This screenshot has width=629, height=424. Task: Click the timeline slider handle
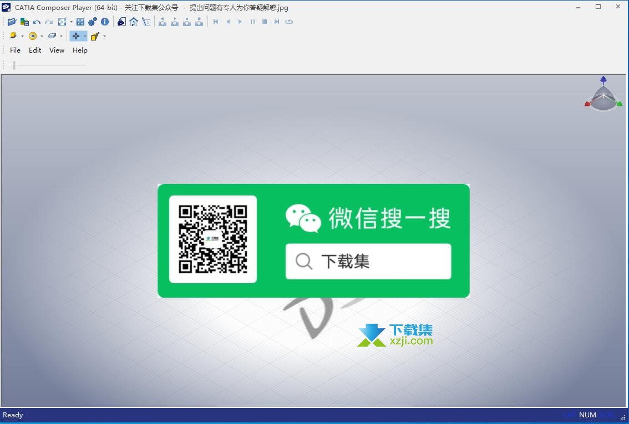(x=14, y=65)
